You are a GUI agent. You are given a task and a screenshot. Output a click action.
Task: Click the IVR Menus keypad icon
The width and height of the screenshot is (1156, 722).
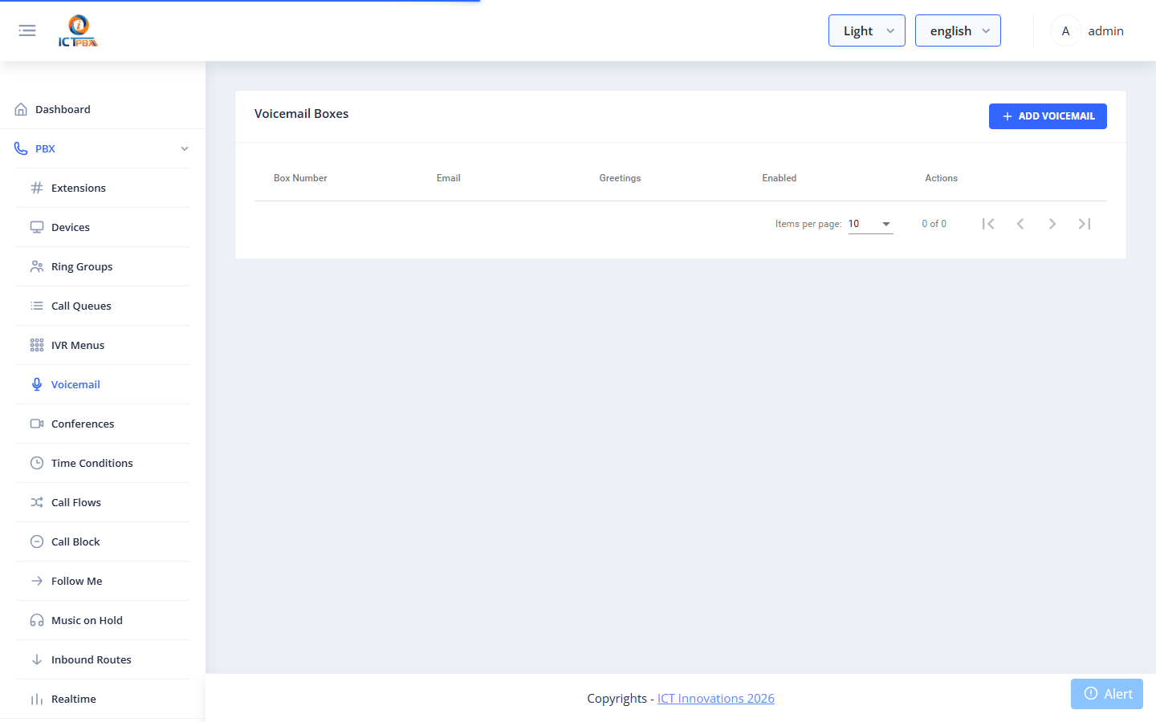[x=37, y=345]
